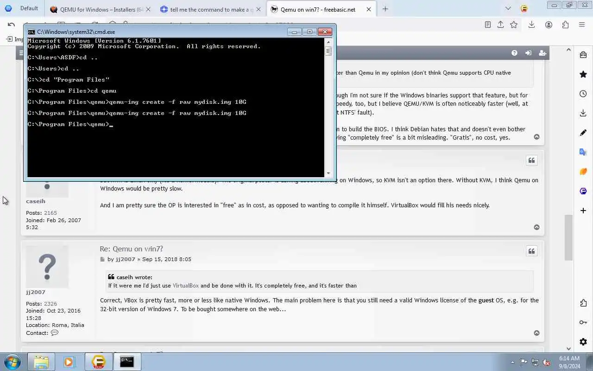Click the Action Center flag tray icon
This screenshot has height=371, width=593.
(524, 362)
